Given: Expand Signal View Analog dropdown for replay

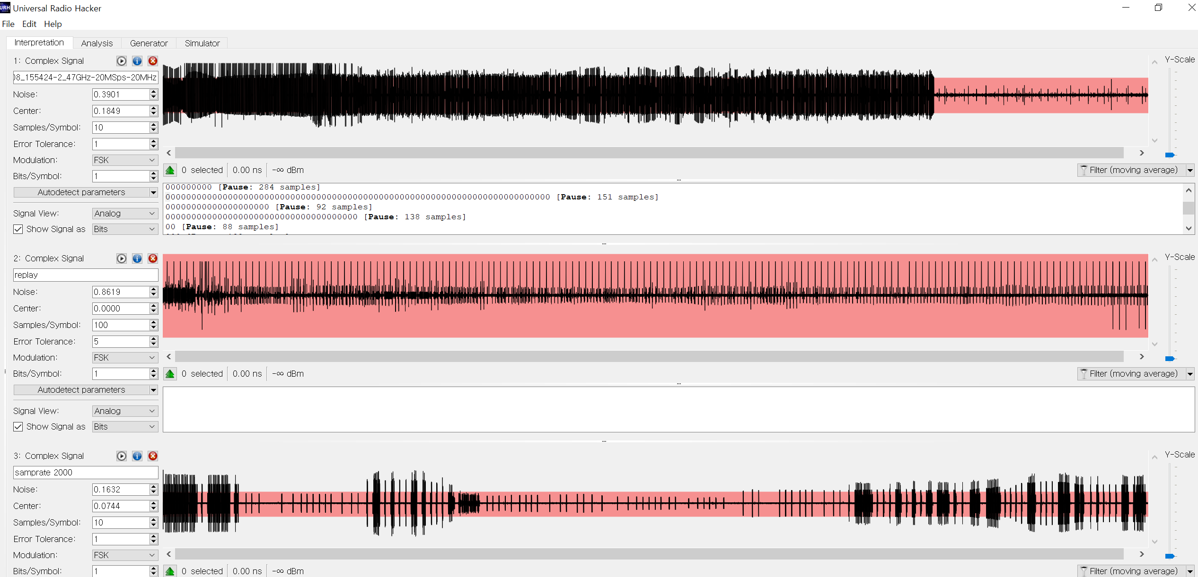Looking at the screenshot, I should pyautogui.click(x=124, y=411).
